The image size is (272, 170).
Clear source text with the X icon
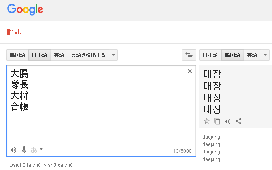pyautogui.click(x=189, y=71)
